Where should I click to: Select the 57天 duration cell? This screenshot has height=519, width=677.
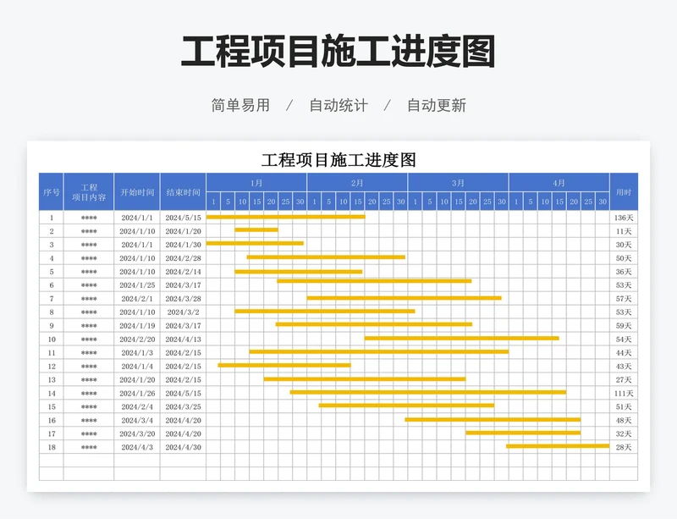click(624, 299)
